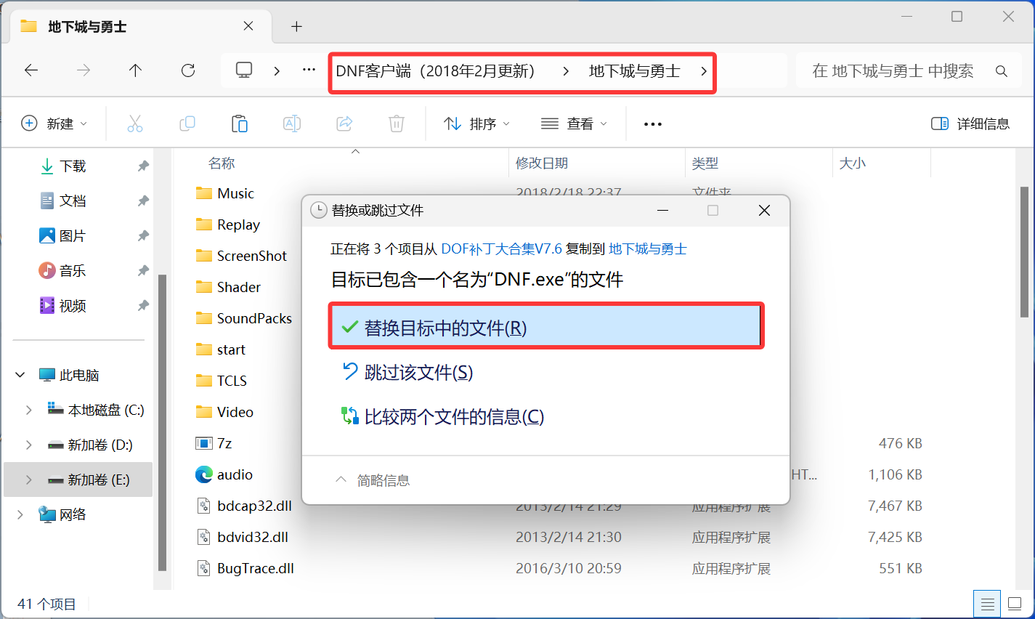Click the Paste icon
Screen dimensions: 1035x619
point(240,124)
